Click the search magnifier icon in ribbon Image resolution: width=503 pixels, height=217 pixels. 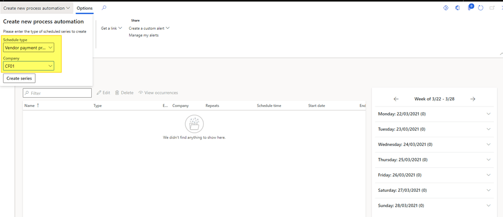tap(104, 8)
